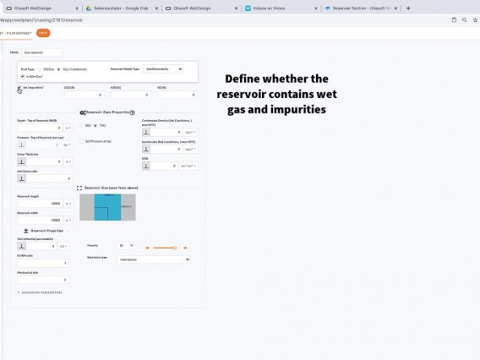Click the browser bookmark star icon
Viewport: 480px width, 360px height.
(475, 20)
